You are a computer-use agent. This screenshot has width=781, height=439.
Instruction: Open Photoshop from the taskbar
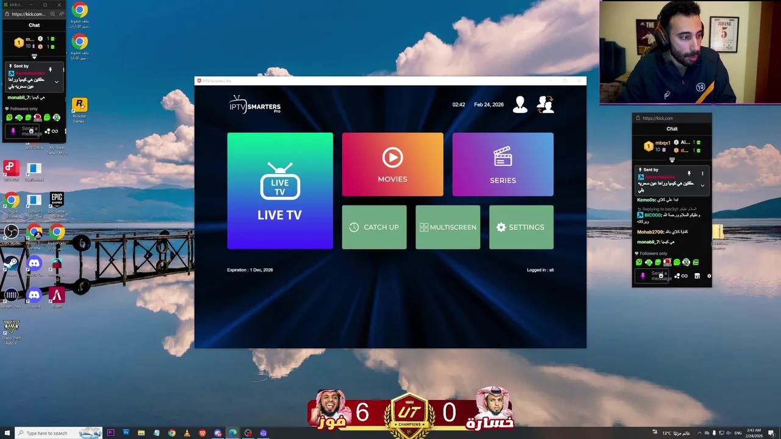[126, 433]
